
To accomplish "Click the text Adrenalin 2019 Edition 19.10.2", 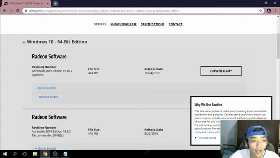I will click(x=52, y=71).
